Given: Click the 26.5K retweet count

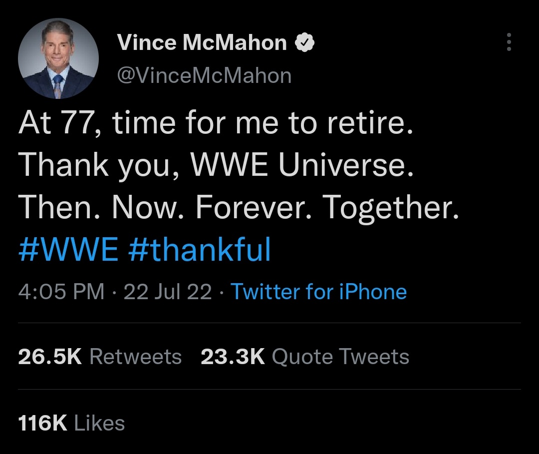Looking at the screenshot, I should tap(49, 357).
